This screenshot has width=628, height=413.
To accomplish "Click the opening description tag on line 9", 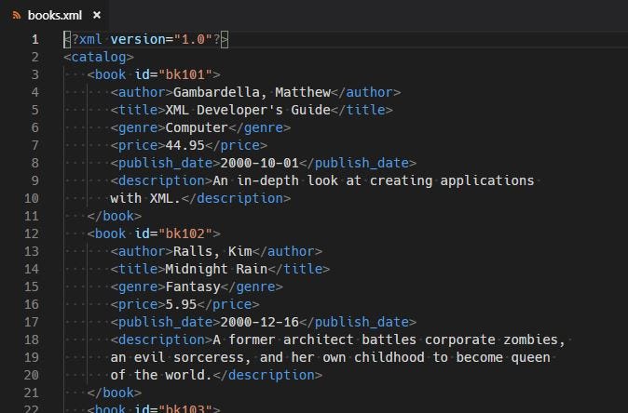I will [161, 180].
